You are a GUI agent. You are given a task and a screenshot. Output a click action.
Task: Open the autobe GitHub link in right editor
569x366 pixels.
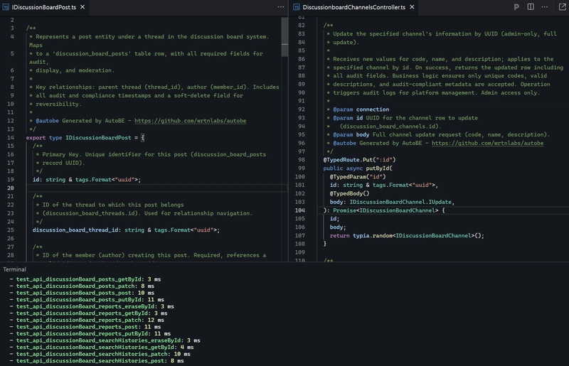pyautogui.click(x=487, y=143)
